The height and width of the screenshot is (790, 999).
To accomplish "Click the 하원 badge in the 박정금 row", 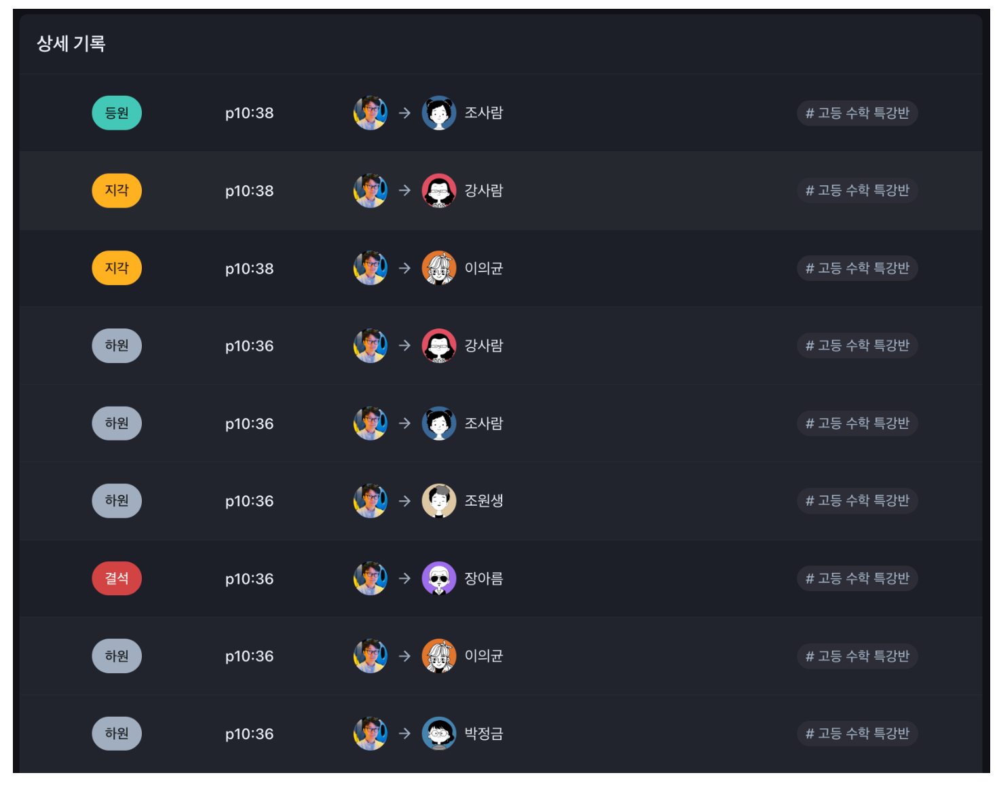I will pos(117,734).
